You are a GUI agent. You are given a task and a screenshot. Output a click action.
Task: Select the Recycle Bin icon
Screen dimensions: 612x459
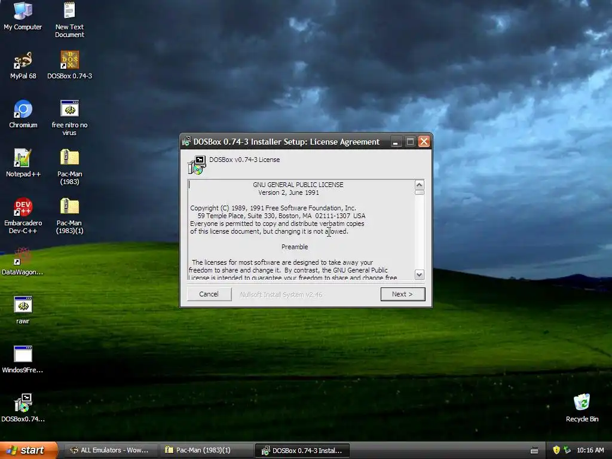point(582,408)
